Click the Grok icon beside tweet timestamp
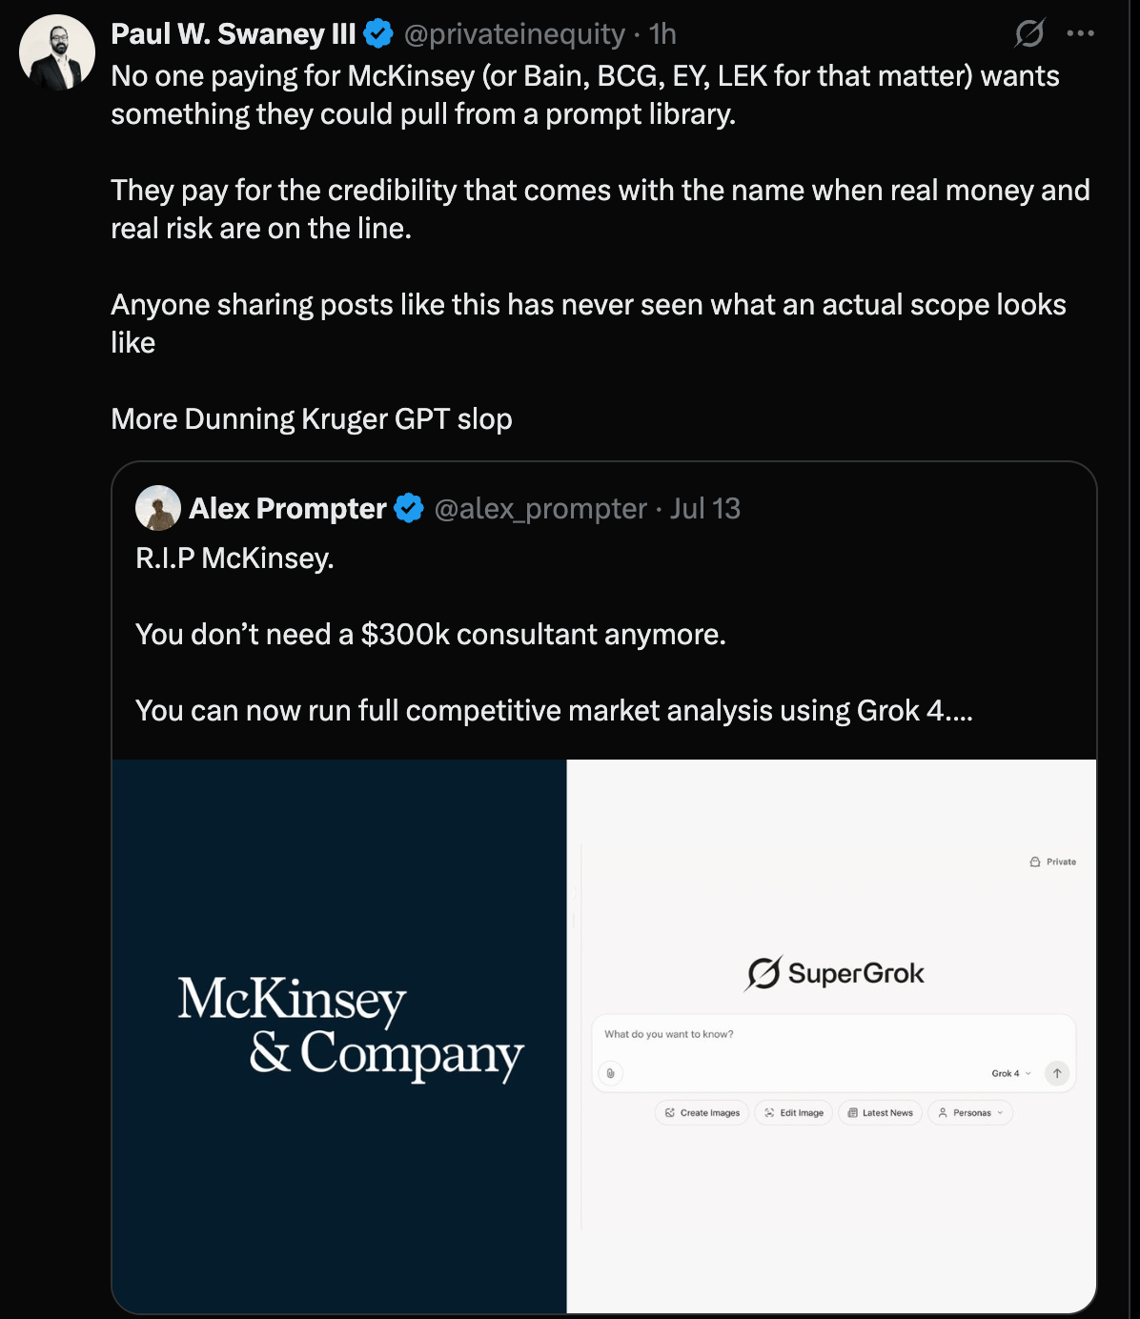Viewport: 1140px width, 1319px height. tap(1029, 33)
